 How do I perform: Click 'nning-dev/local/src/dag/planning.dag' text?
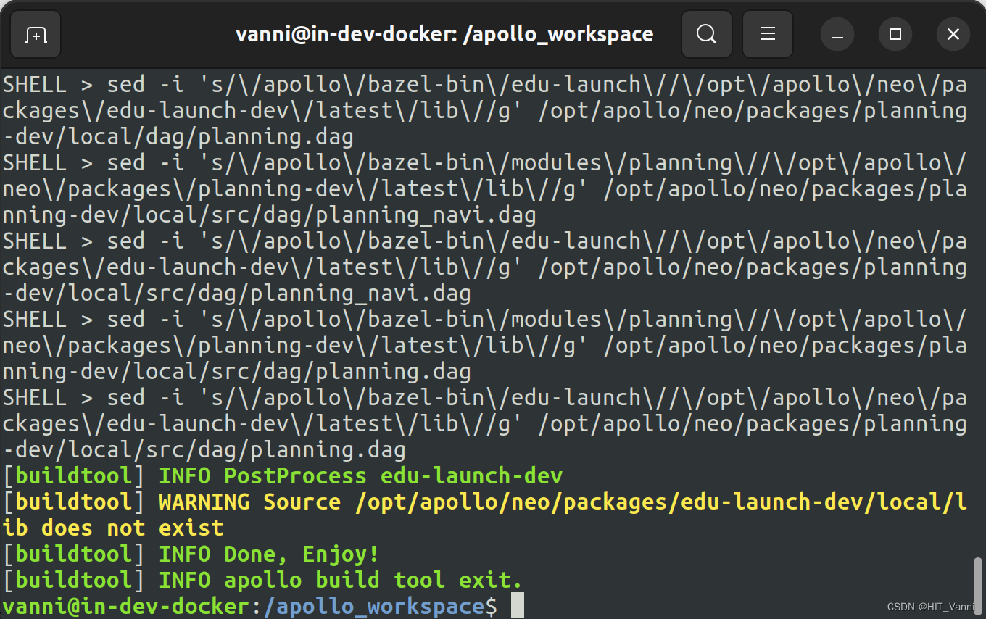point(237,372)
